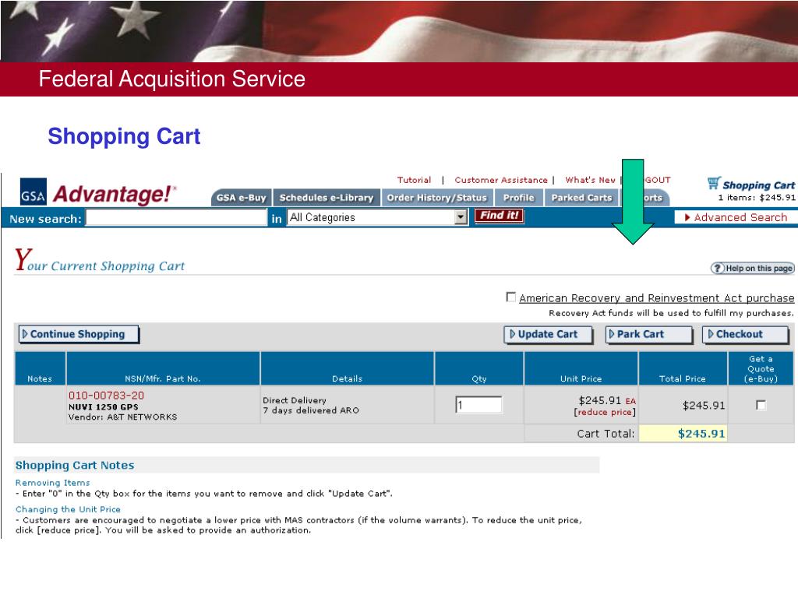
Task: Click the Update Cart button
Action: [548, 335]
